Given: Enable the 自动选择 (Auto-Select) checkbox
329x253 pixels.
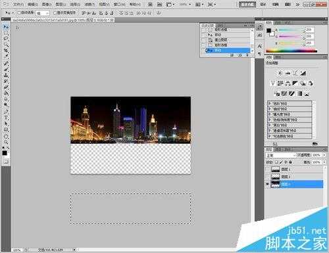Looking at the screenshot, I should coord(19,13).
